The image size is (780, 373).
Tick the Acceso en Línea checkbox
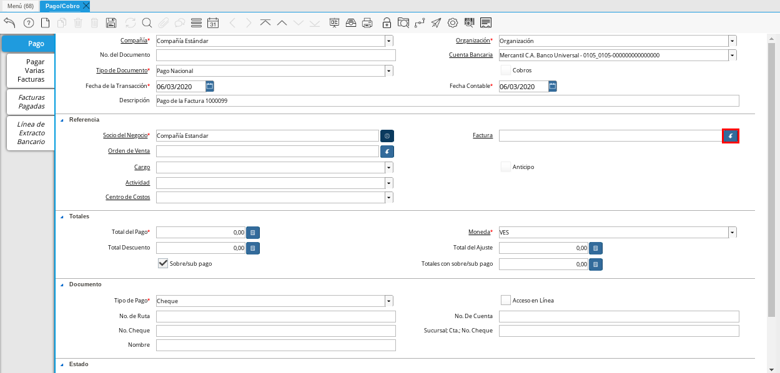point(506,300)
